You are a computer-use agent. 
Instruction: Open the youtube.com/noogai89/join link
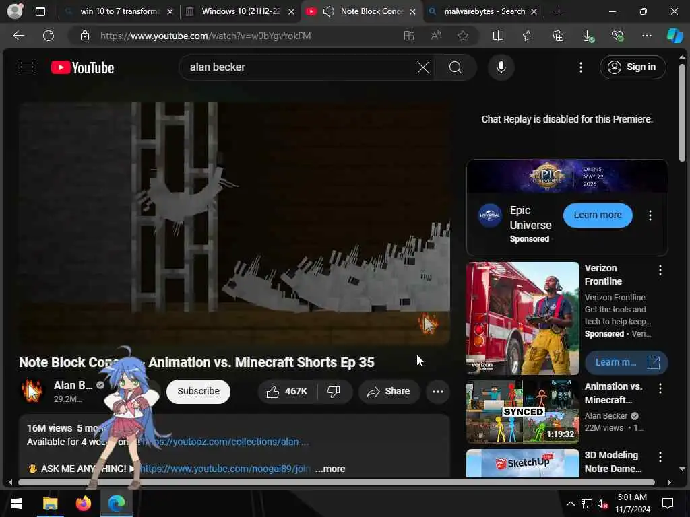tap(225, 469)
